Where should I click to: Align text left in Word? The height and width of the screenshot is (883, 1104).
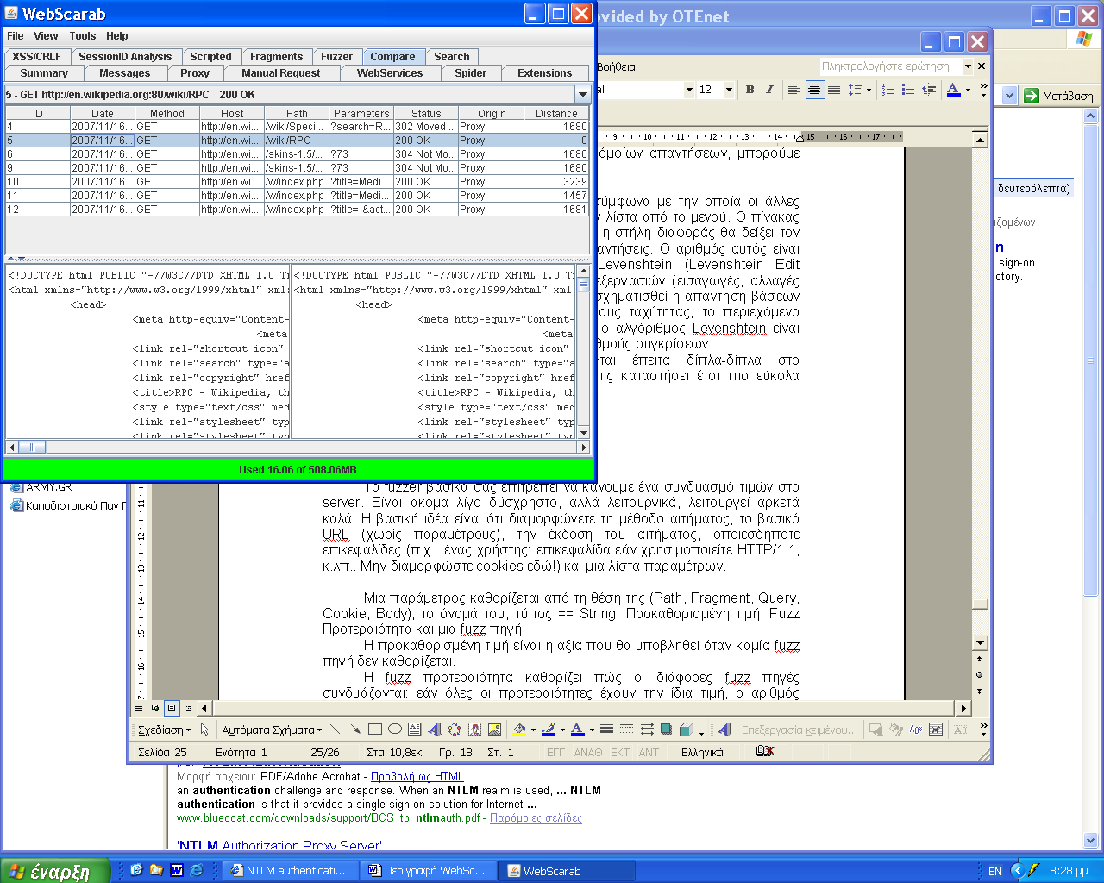pyautogui.click(x=794, y=90)
